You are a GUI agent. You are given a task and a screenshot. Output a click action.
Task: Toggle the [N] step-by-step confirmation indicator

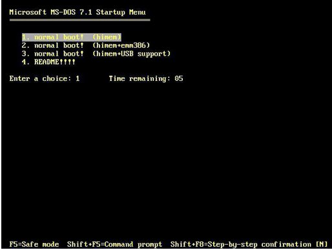(x=322, y=244)
